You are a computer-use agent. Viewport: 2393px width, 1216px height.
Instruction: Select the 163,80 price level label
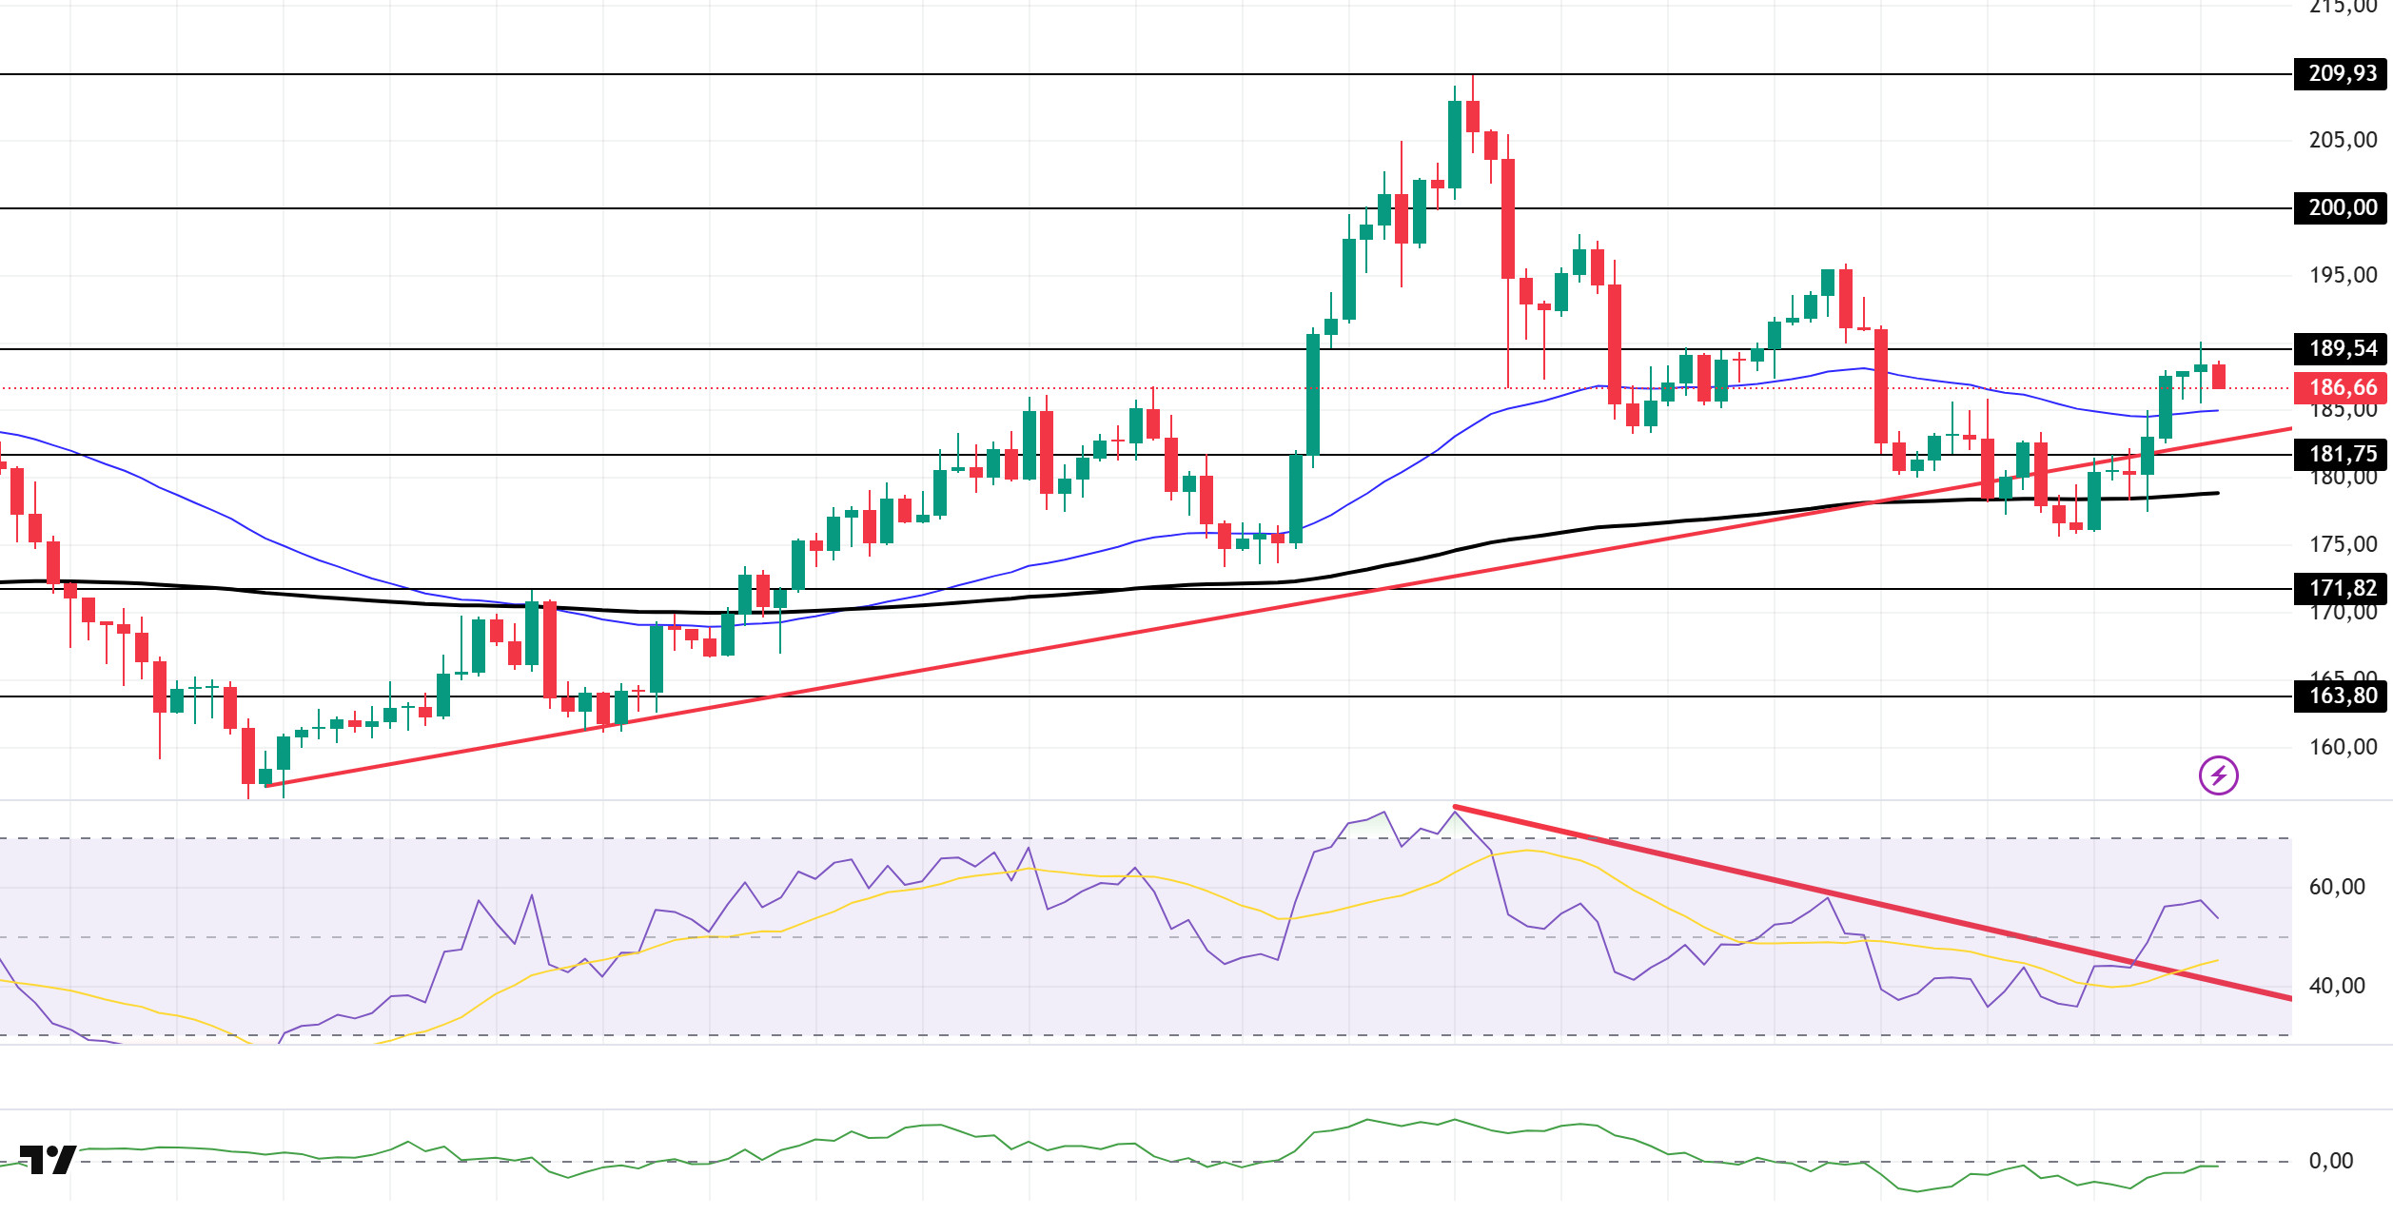2342,696
